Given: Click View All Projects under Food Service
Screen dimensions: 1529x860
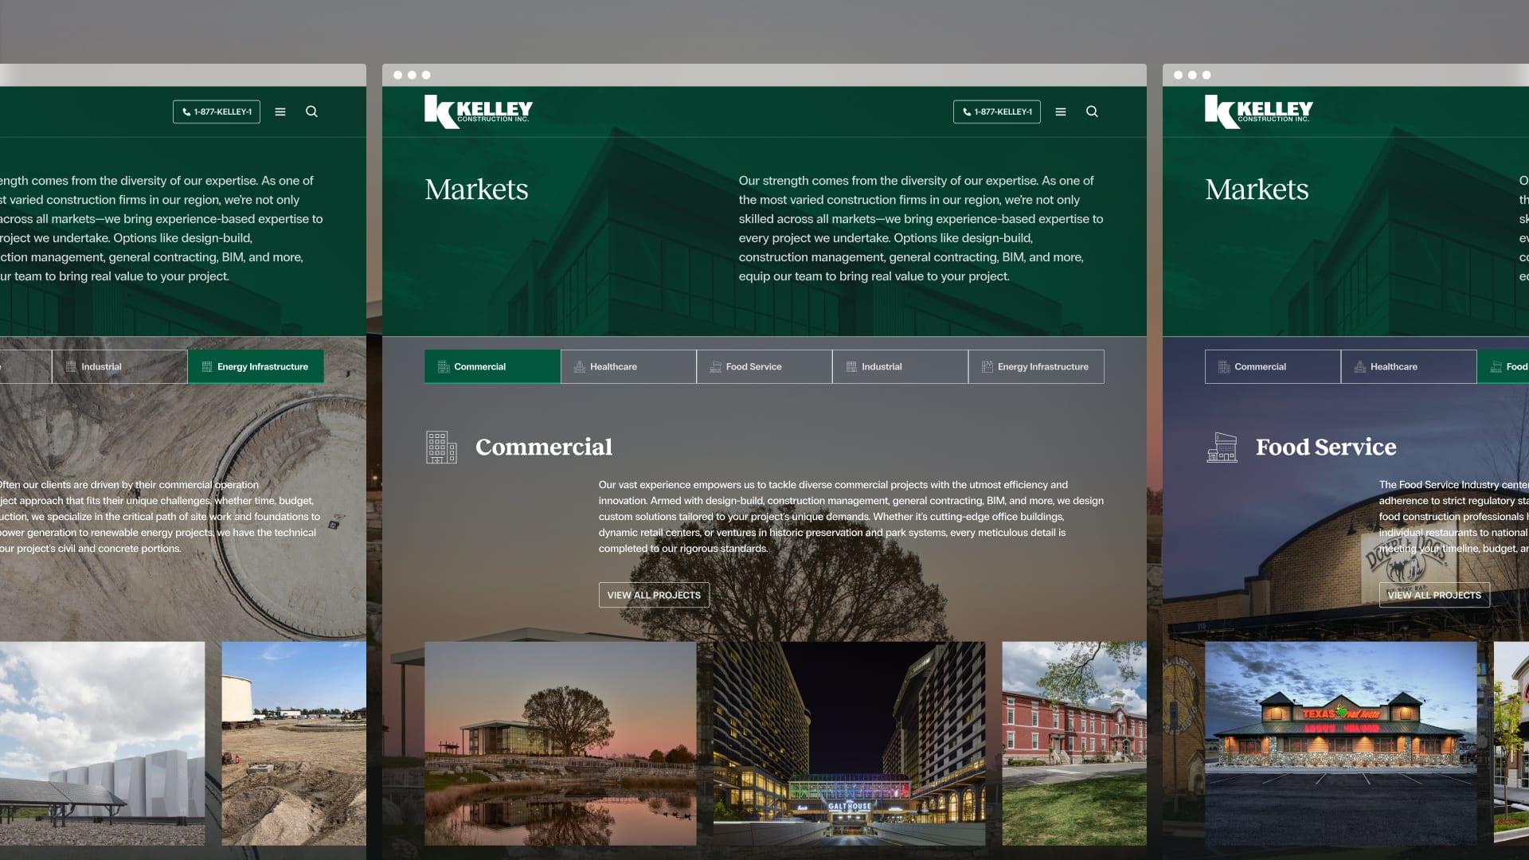Looking at the screenshot, I should [1434, 595].
